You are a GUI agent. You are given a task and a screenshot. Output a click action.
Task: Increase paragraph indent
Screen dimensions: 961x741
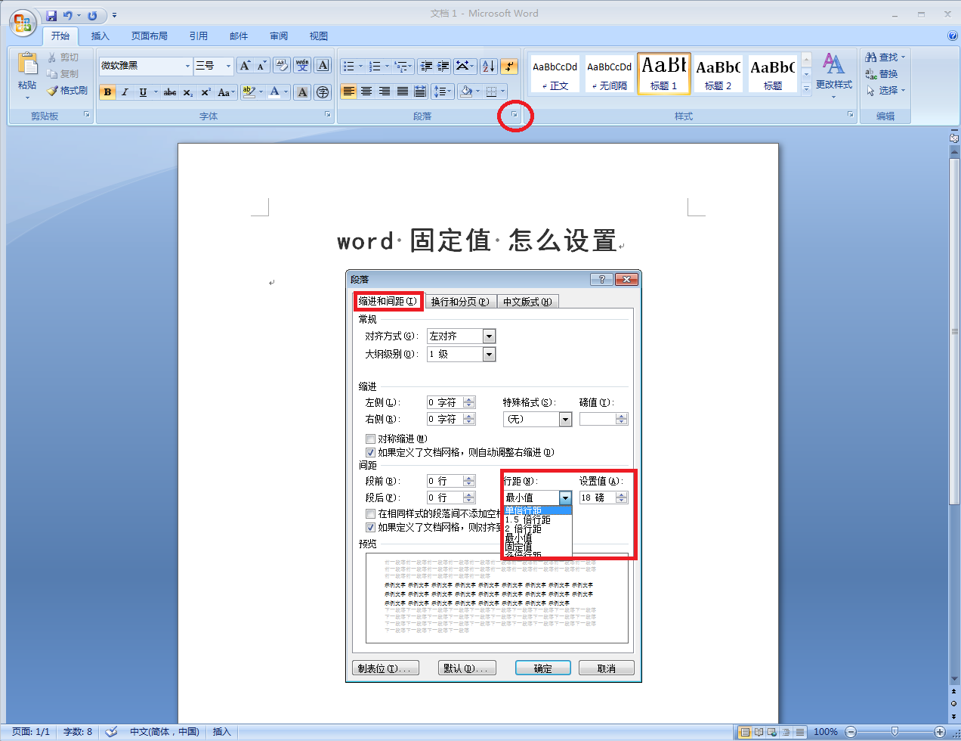pyautogui.click(x=443, y=67)
